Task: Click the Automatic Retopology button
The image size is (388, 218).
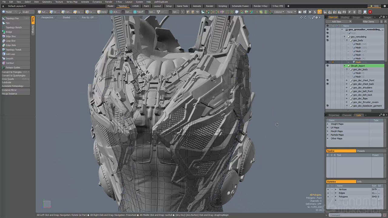Action: 13,86
